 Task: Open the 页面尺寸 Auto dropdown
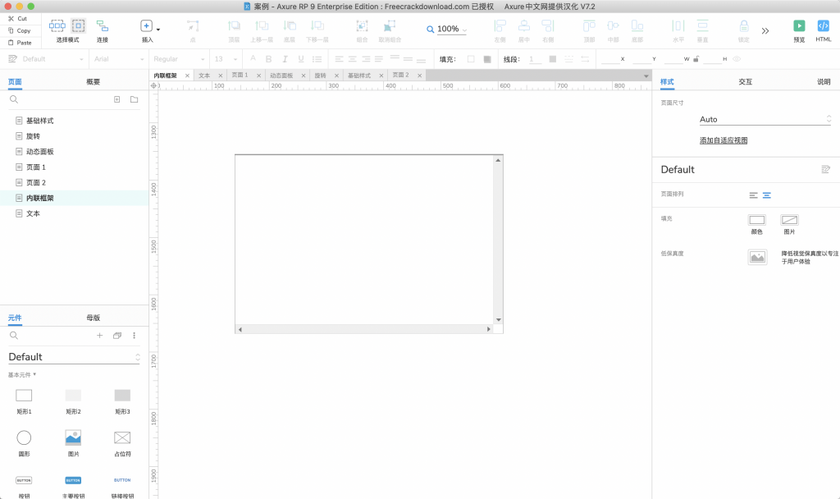[x=765, y=120]
